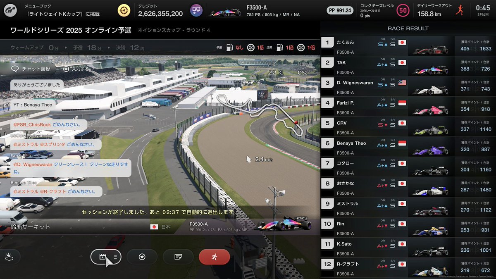Click Indonesia flag for Farizi P.
This screenshot has width=496, height=279.
pos(402,103)
